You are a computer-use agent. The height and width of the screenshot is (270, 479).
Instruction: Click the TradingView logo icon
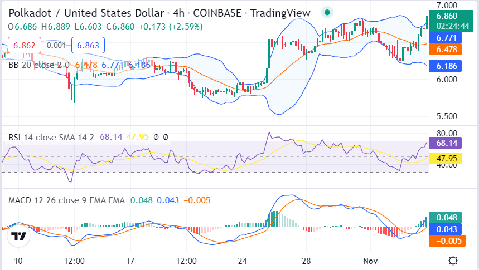(x=18, y=236)
